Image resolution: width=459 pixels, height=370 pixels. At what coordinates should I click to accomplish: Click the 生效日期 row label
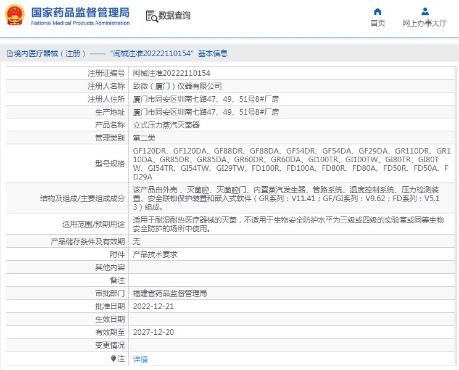click(x=110, y=319)
